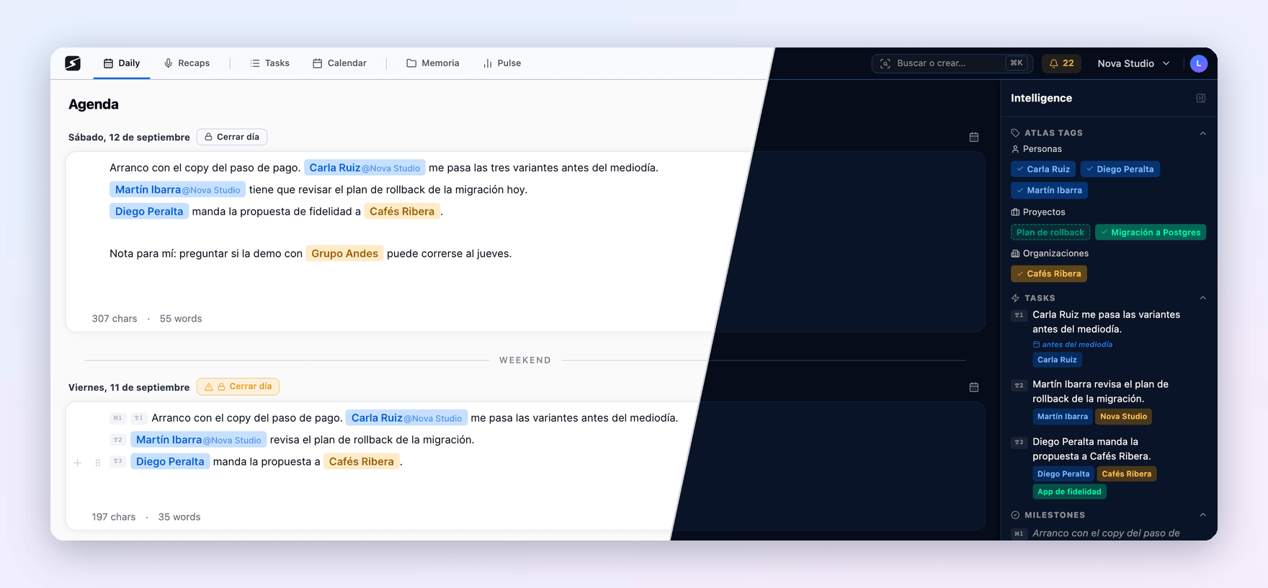Toggle the Carla Ruz person tag

point(1043,169)
